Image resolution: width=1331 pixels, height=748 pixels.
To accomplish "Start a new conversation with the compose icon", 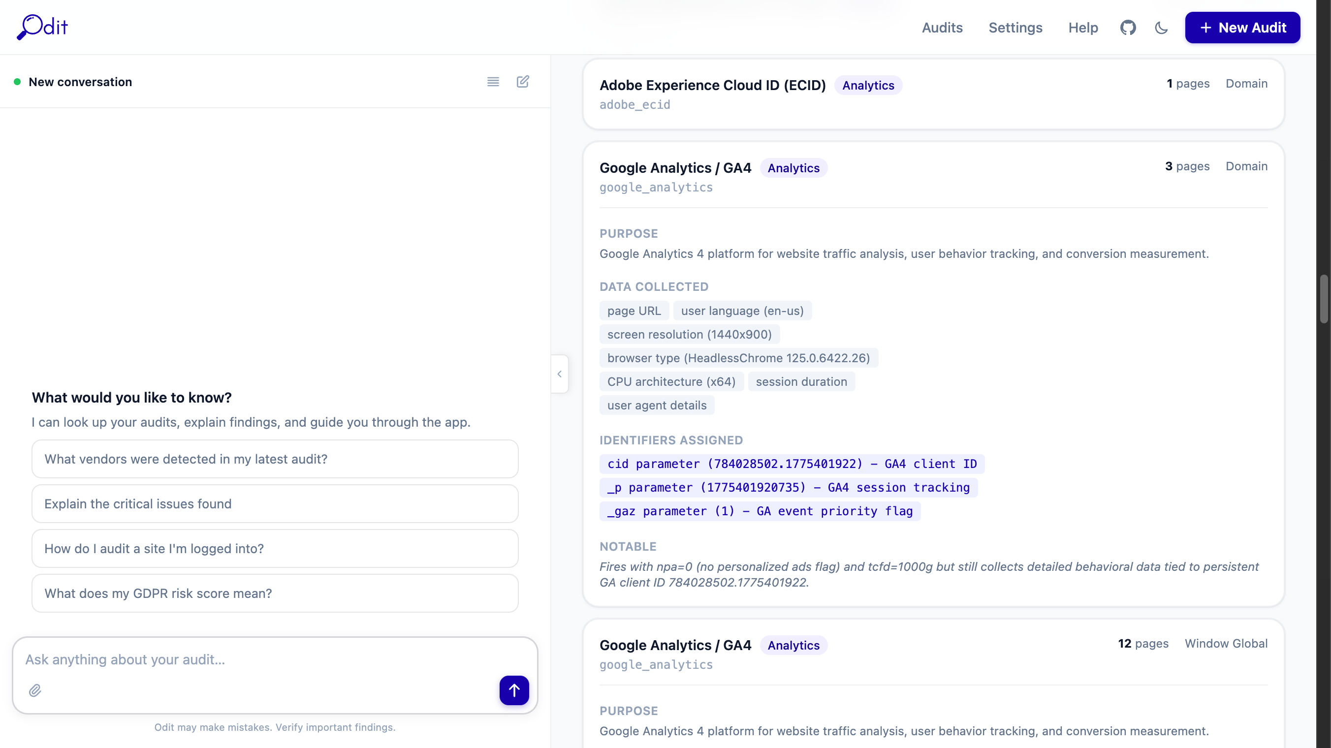I will 523,82.
